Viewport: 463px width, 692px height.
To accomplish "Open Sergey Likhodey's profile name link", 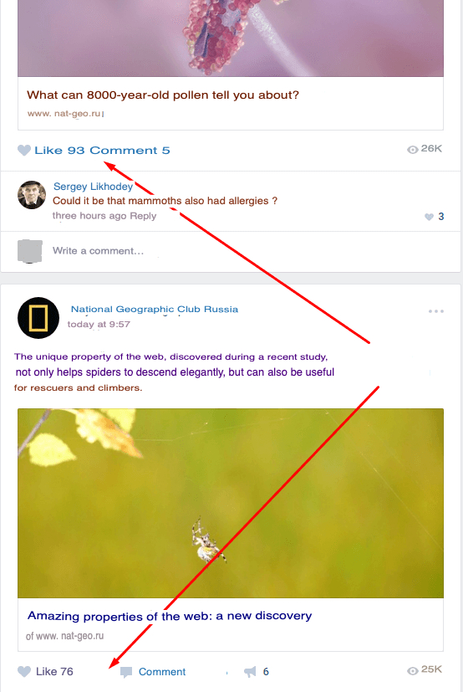I will (93, 187).
